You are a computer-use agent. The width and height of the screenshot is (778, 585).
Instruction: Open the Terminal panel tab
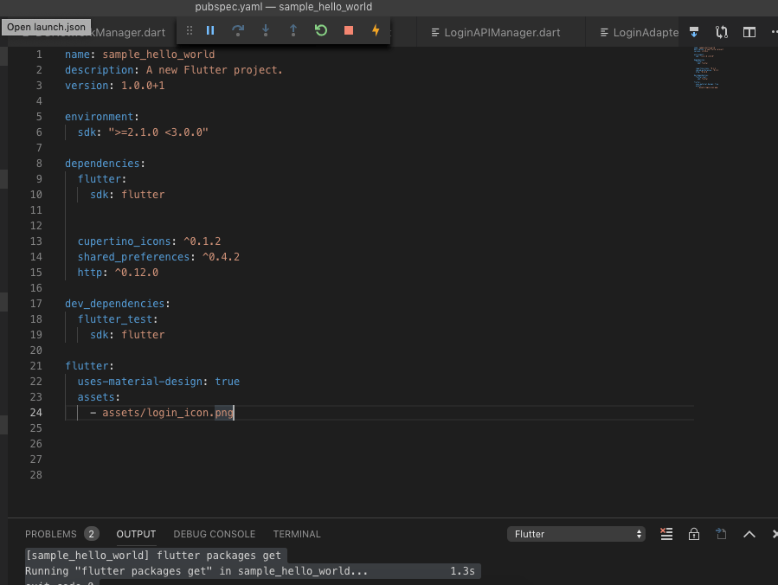[297, 534]
